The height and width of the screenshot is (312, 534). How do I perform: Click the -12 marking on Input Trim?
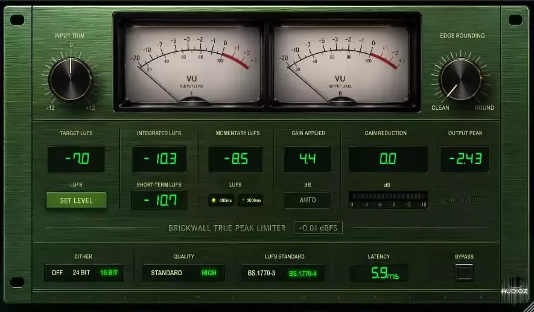(51, 107)
